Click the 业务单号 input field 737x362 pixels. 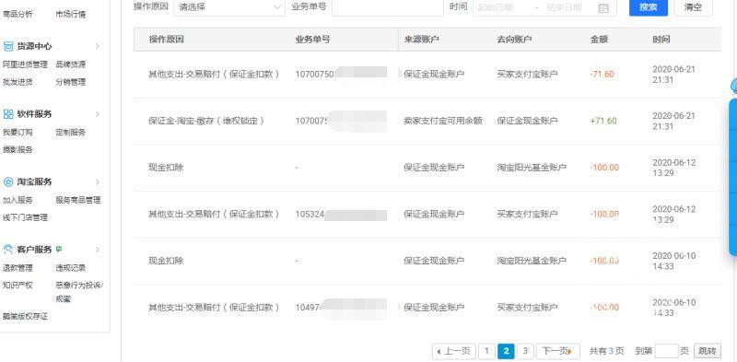coord(387,7)
